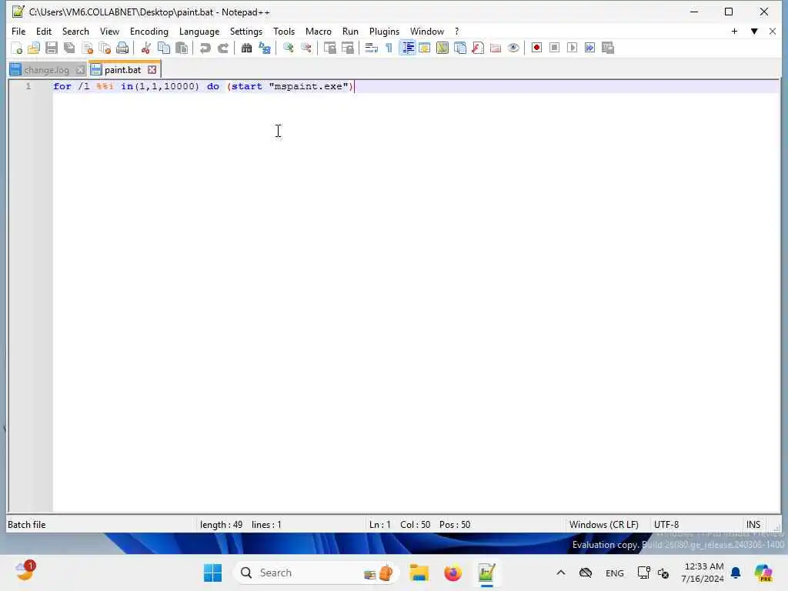
Task: Click the Zoom Out toolbar icon
Action: point(306,48)
